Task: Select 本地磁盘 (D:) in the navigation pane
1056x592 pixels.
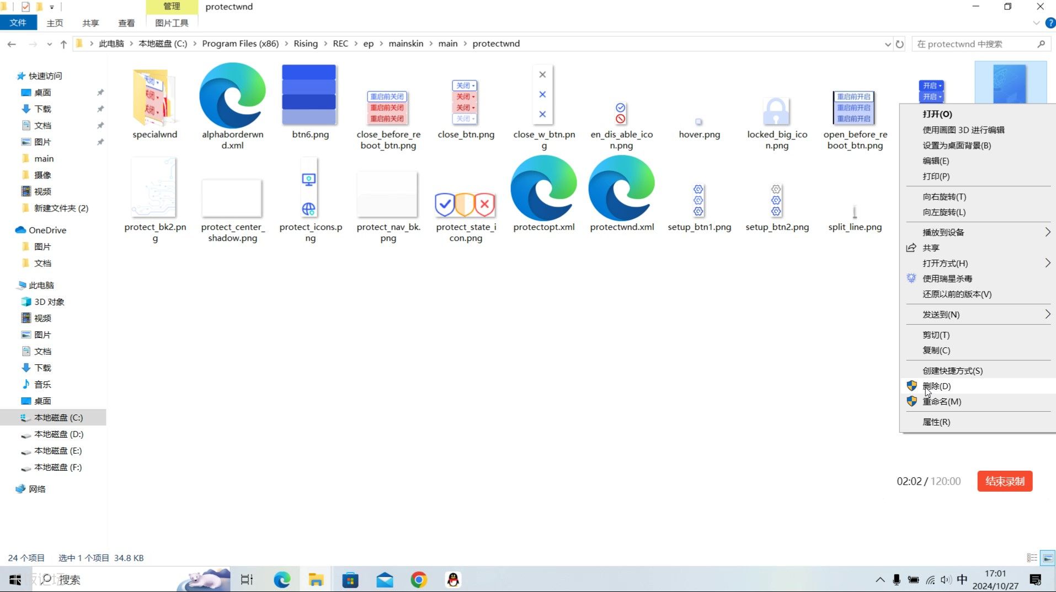Action: [x=58, y=434]
